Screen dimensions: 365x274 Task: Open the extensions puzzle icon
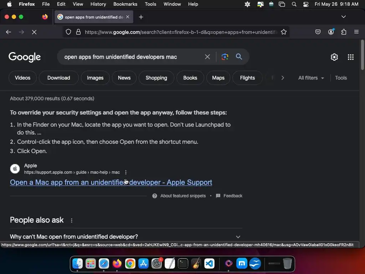pyautogui.click(x=344, y=32)
